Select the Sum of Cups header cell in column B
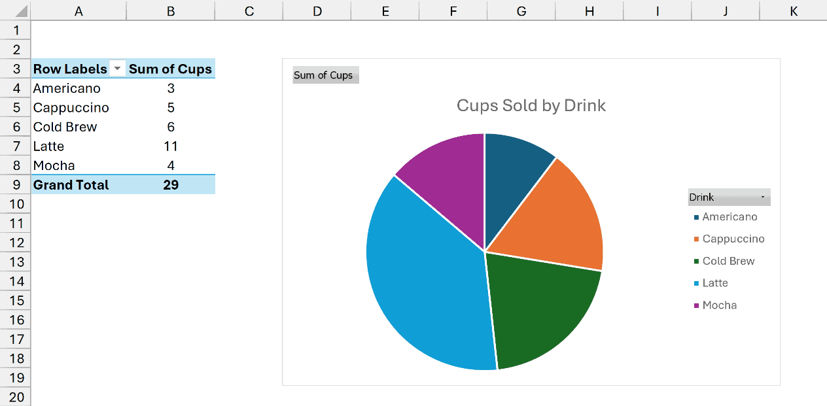Image resolution: width=827 pixels, height=406 pixels. (x=171, y=69)
